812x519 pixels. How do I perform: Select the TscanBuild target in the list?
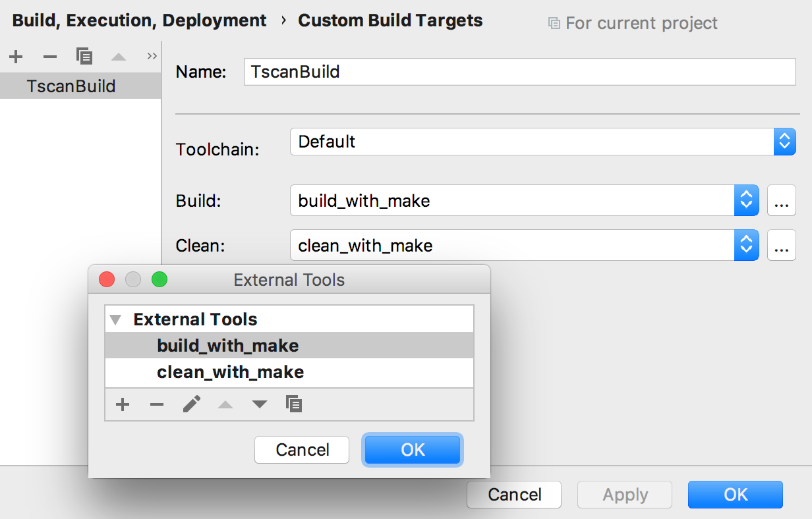[x=71, y=86]
